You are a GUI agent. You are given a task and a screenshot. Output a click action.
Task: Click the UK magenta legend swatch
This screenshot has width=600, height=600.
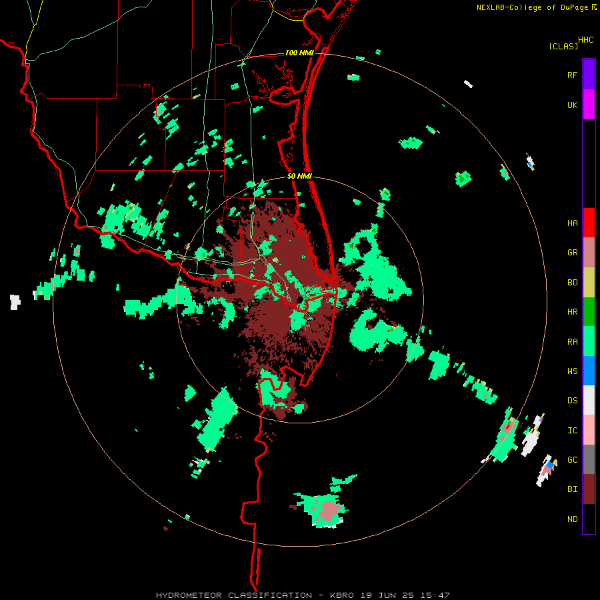click(x=589, y=105)
